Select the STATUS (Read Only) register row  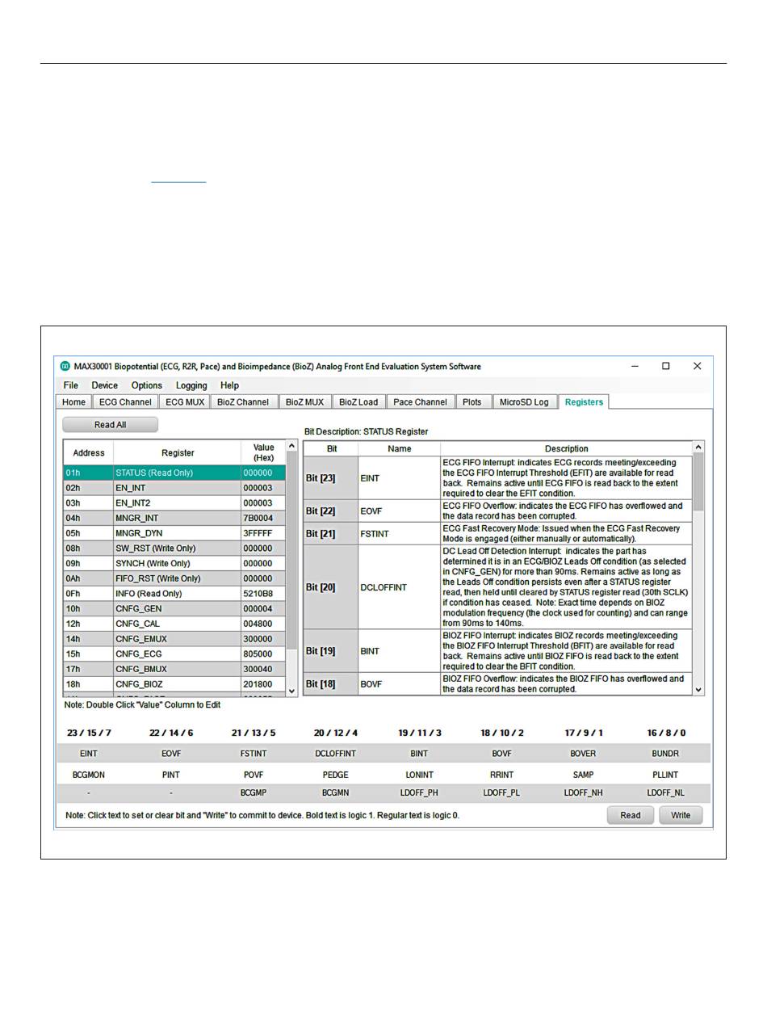coord(174,473)
